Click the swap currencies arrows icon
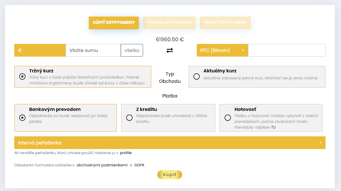The height and width of the screenshot is (191, 341). (x=170, y=50)
